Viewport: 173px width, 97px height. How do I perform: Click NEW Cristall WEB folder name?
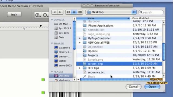pos(99,43)
